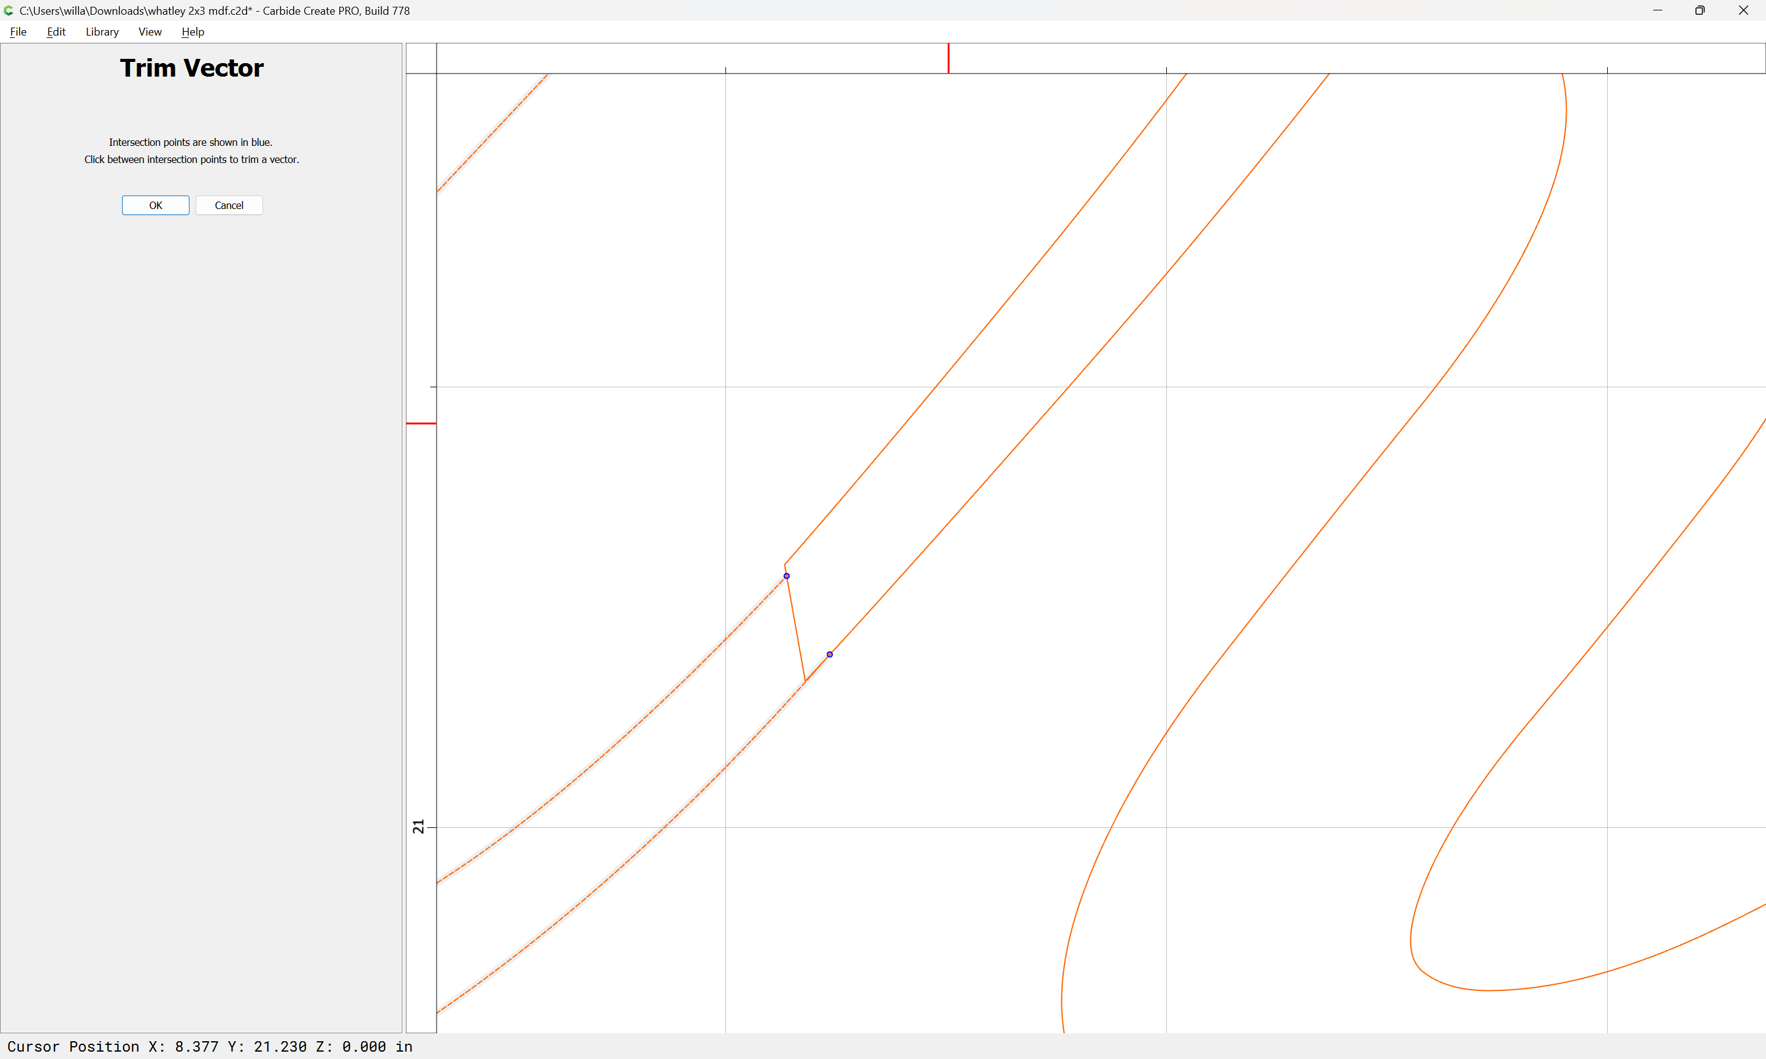Screen dimensions: 1766x1059
Task: Trim the short segment between intersection points
Action: tap(796, 629)
